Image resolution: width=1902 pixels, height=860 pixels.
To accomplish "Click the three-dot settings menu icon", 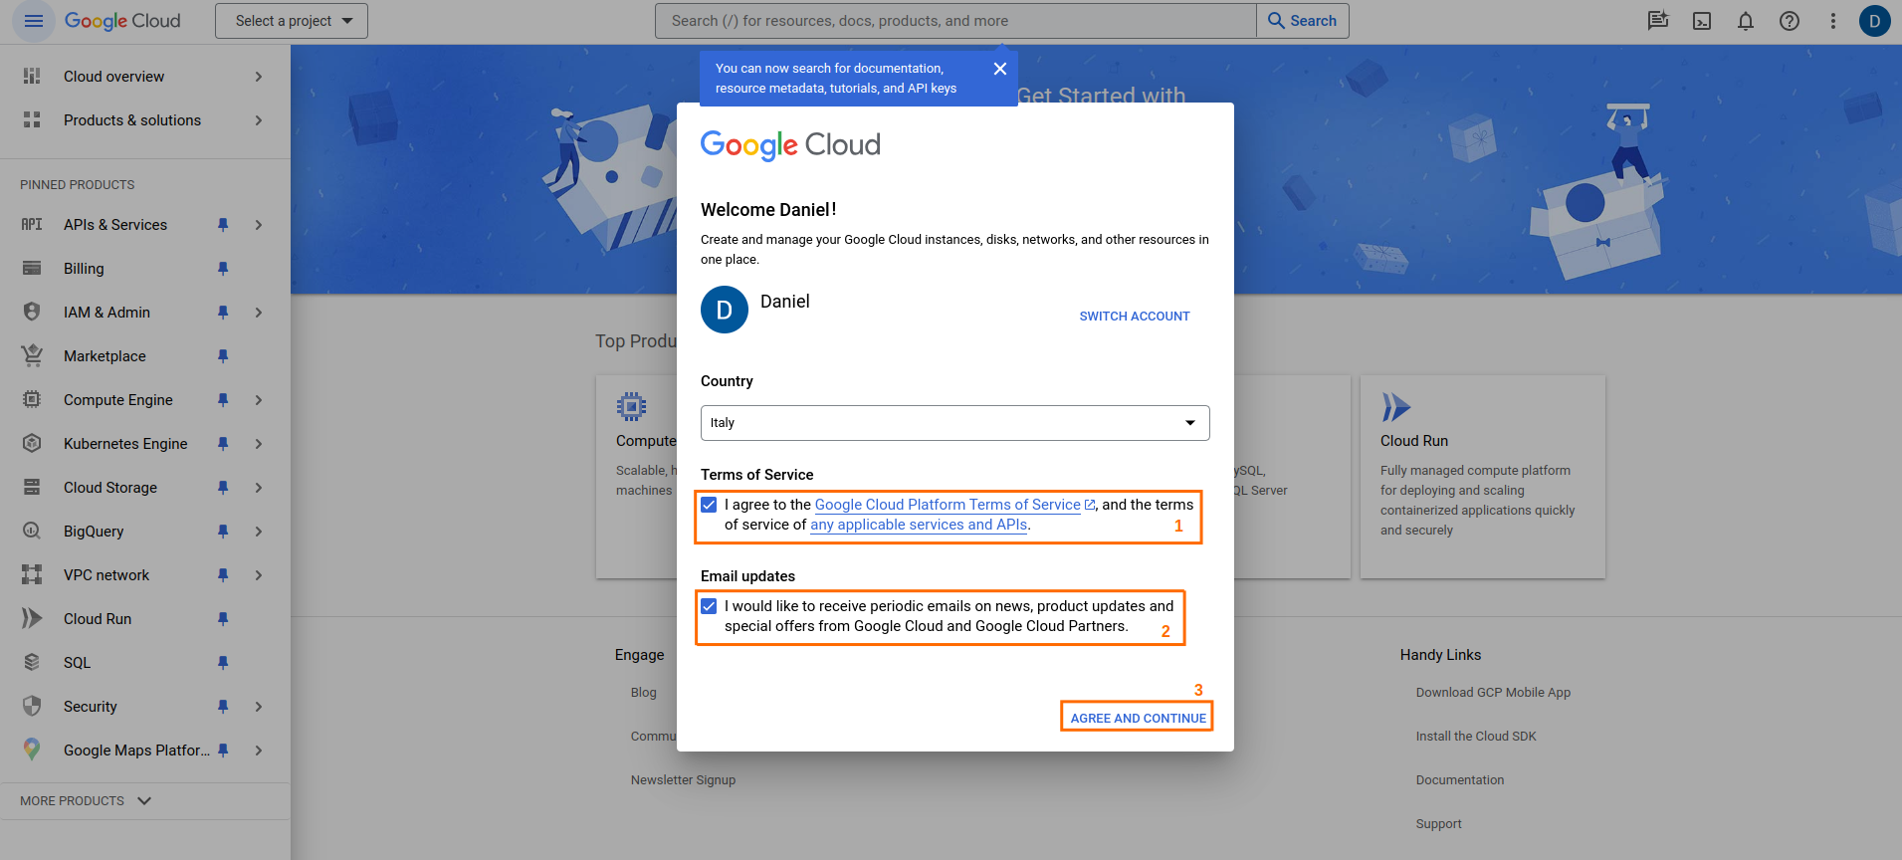I will [x=1833, y=21].
